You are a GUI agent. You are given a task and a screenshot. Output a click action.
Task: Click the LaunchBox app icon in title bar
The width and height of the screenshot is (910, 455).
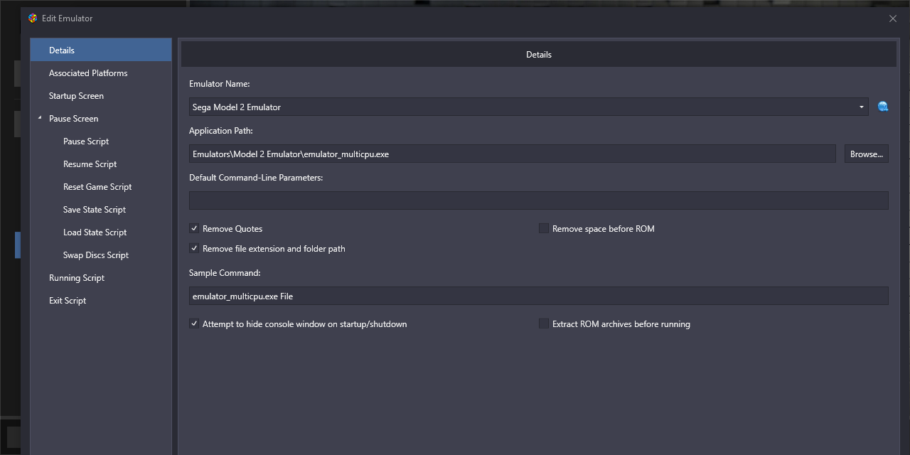33,18
